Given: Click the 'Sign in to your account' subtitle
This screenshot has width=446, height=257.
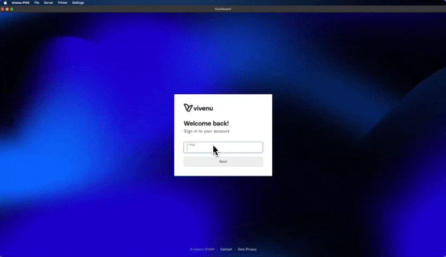Looking at the screenshot, I should 206,131.
